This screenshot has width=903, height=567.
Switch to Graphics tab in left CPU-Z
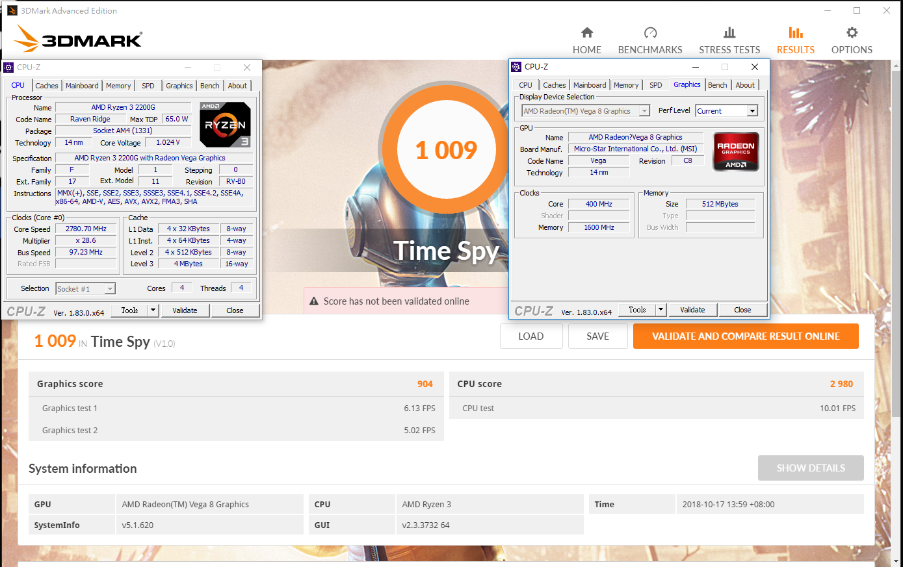179,86
